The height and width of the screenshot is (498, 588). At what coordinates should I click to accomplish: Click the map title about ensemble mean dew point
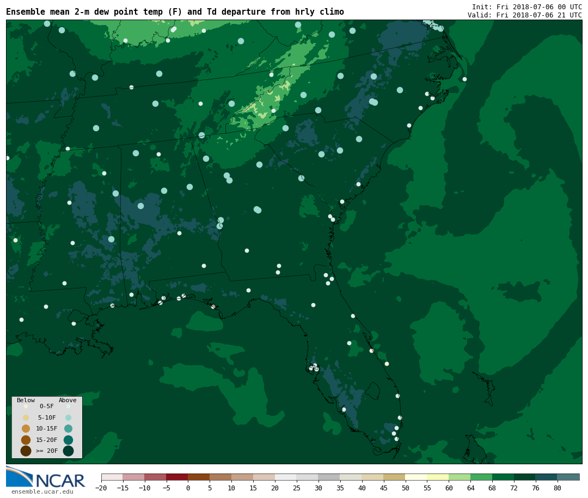175,12
